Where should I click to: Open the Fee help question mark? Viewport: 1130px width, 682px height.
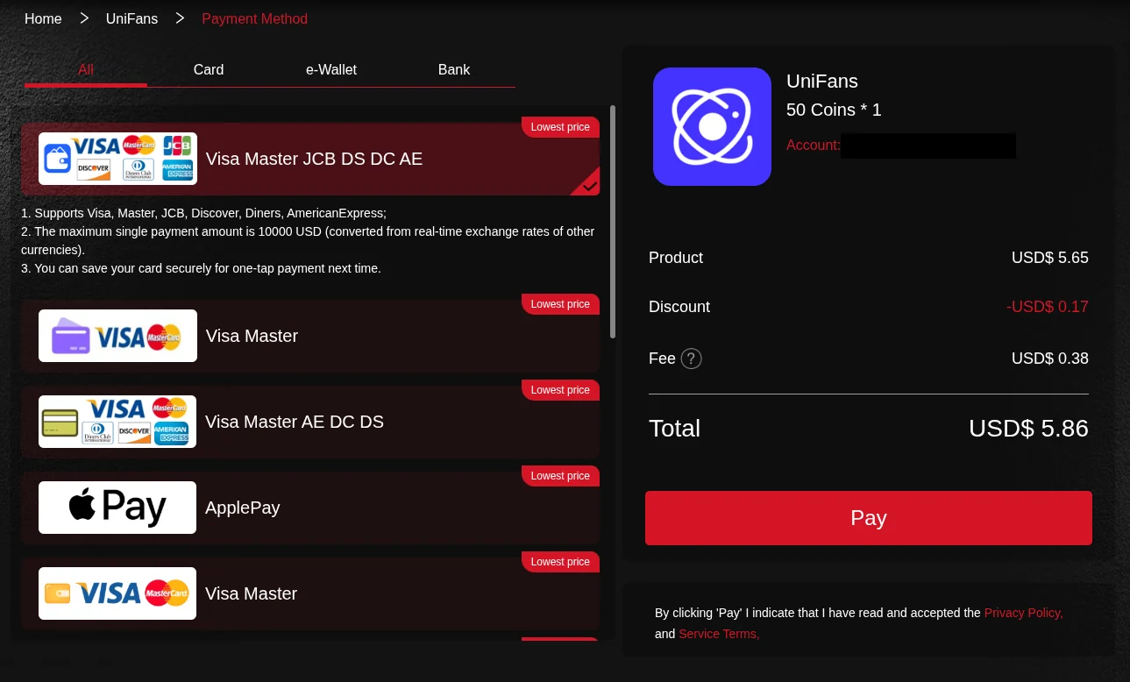tap(692, 359)
